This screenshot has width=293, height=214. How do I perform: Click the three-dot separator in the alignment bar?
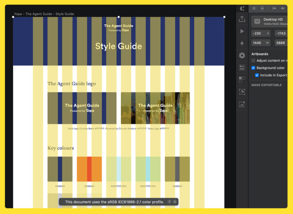(x=268, y=8)
